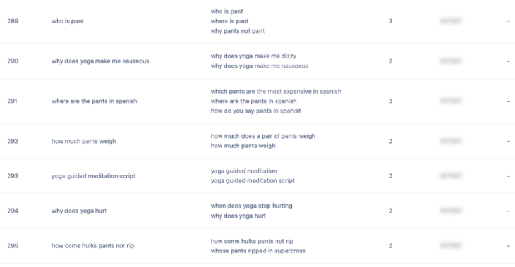Select "how much does a pair of pants weigh"
515x267 pixels.
(x=263, y=136)
